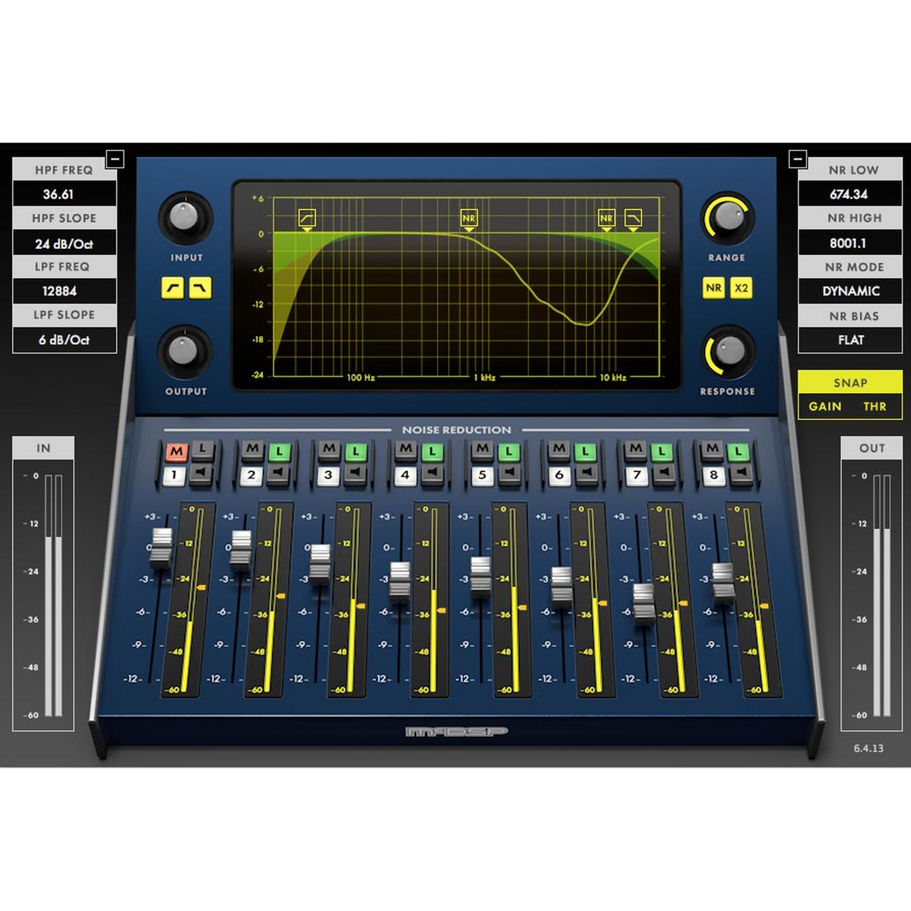Screen dimensions: 911x911
Task: Toggle the low-pass filter button
Action: 200,288
